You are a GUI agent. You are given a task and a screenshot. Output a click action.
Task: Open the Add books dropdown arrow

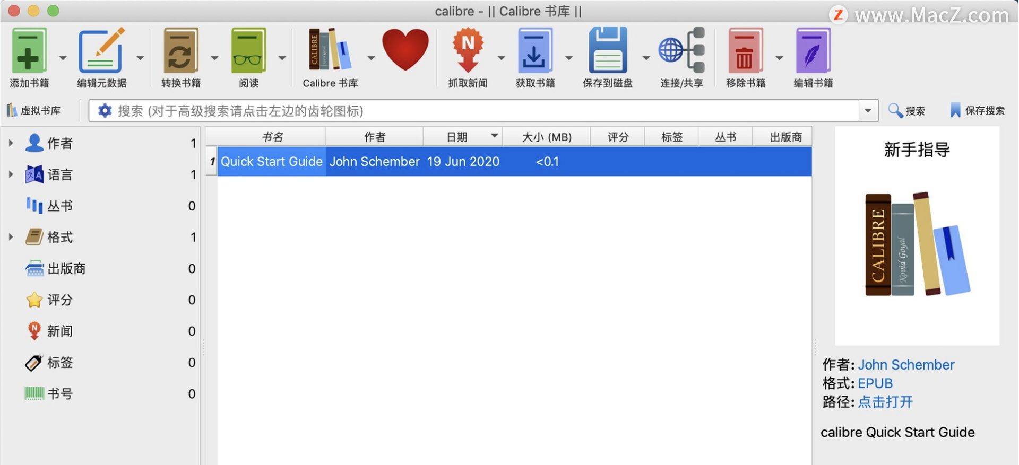coord(63,58)
